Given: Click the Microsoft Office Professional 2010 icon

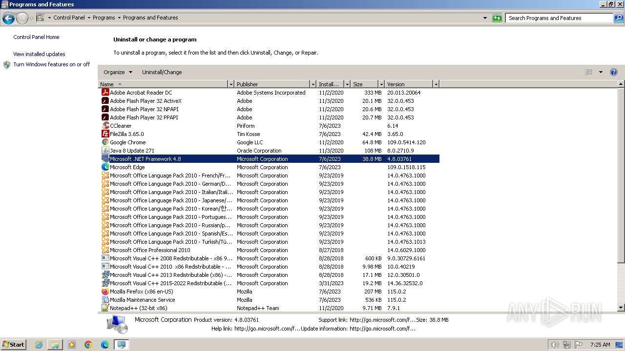Looking at the screenshot, I should point(105,250).
